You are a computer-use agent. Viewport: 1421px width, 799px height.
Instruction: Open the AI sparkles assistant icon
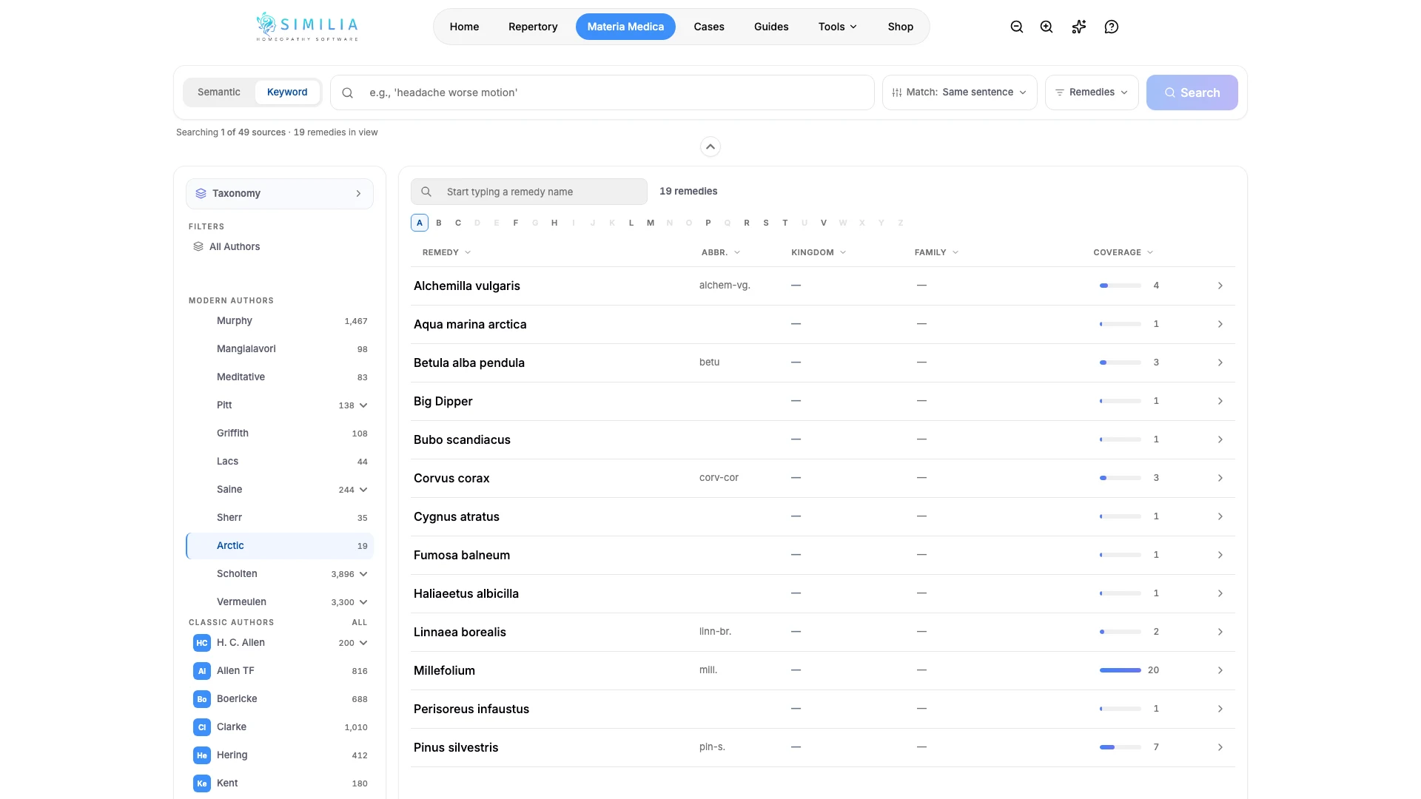(x=1079, y=27)
